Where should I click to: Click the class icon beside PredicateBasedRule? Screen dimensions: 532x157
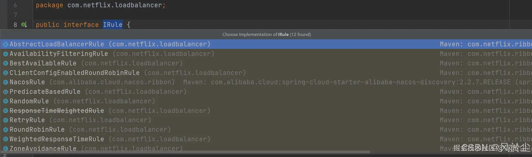[x=5, y=92]
